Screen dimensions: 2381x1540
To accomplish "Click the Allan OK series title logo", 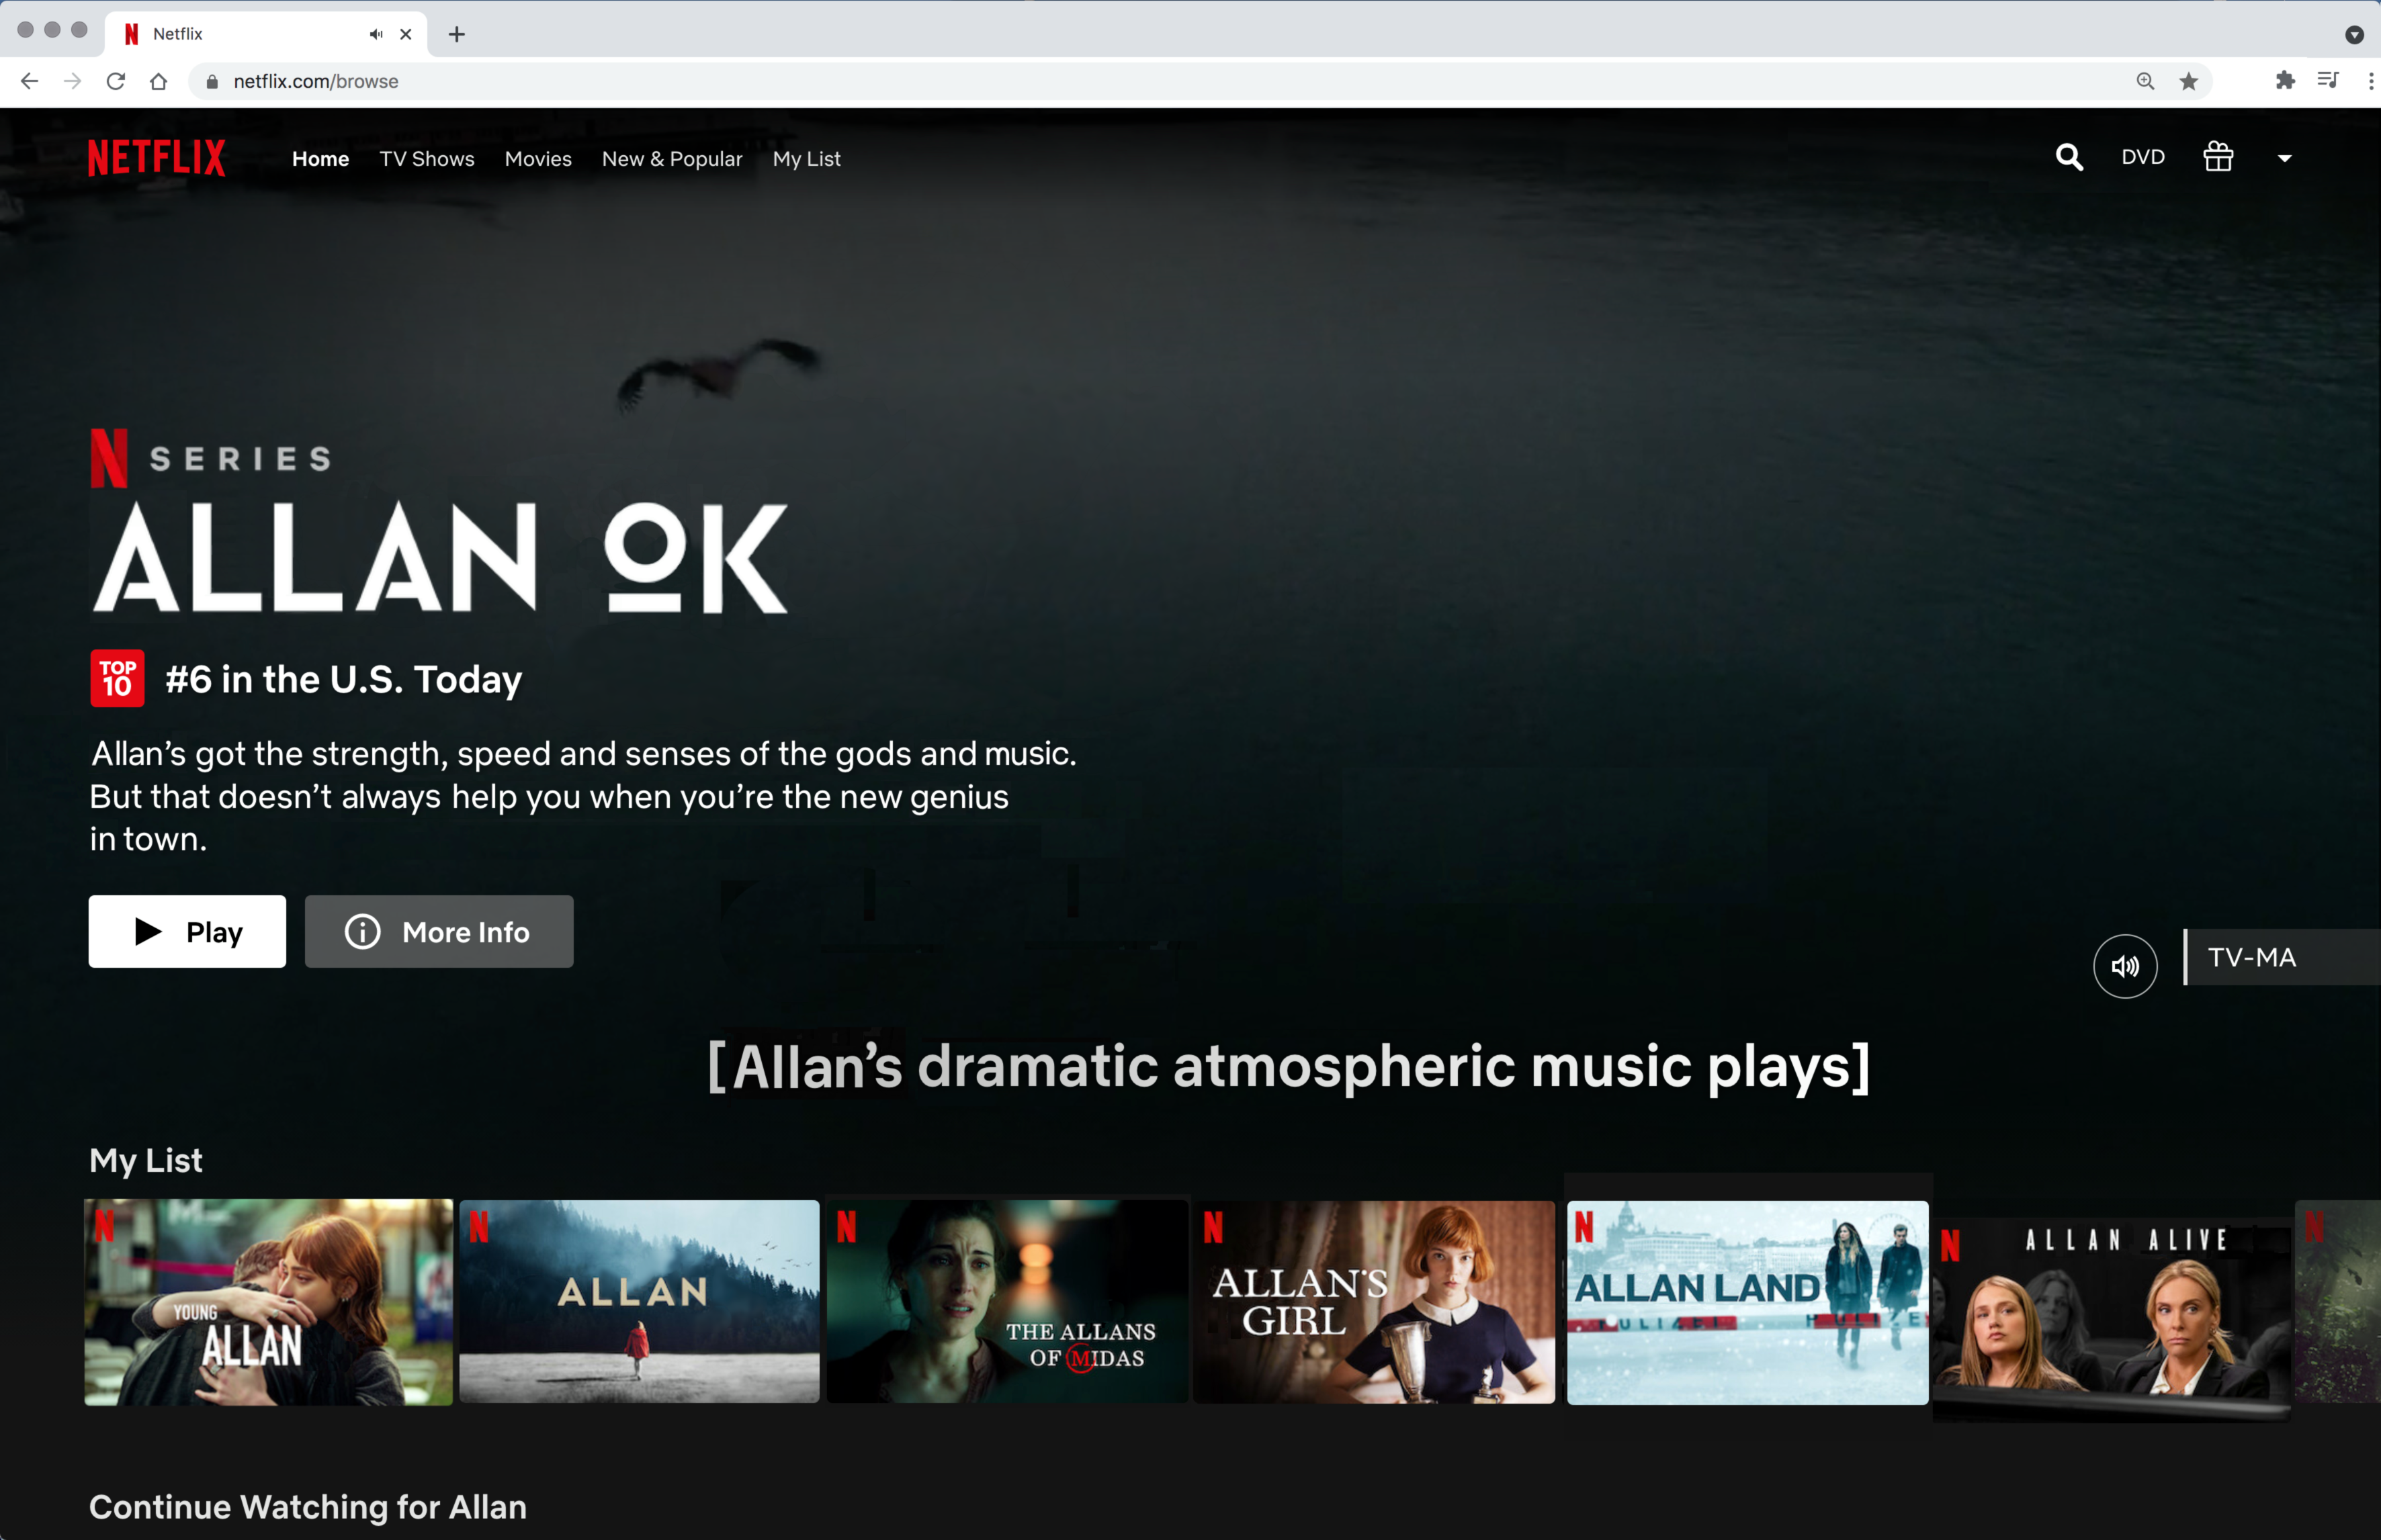I will click(440, 558).
